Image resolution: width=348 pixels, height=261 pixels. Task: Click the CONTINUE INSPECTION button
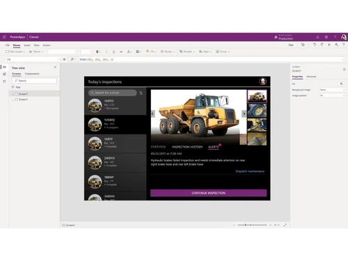[x=208, y=193]
